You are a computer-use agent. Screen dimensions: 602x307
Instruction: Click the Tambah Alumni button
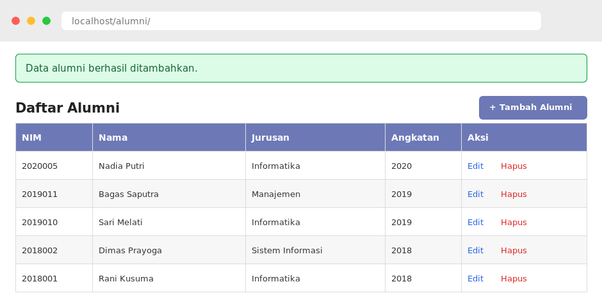pos(533,107)
